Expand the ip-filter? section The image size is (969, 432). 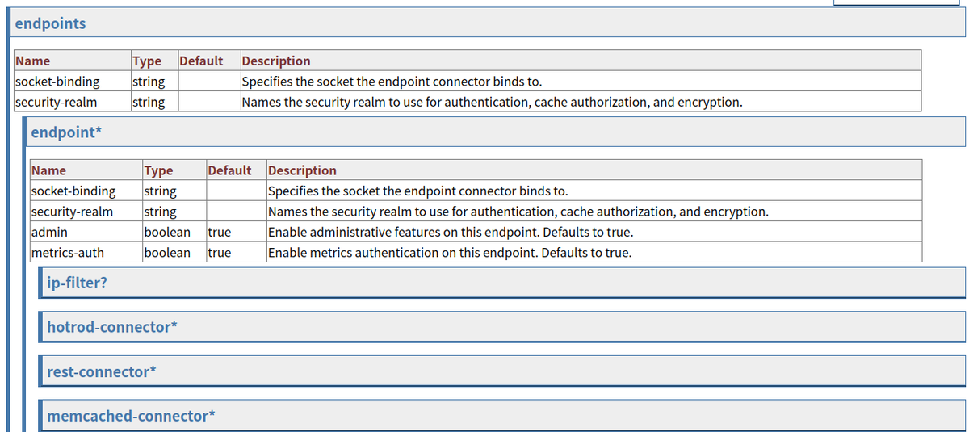tap(77, 283)
